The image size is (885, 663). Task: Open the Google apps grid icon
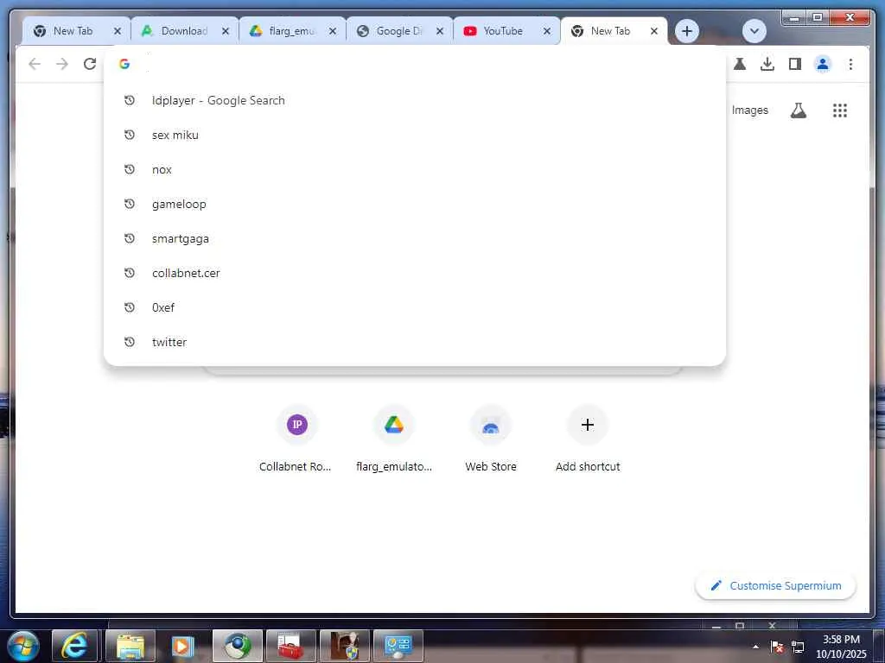point(840,110)
